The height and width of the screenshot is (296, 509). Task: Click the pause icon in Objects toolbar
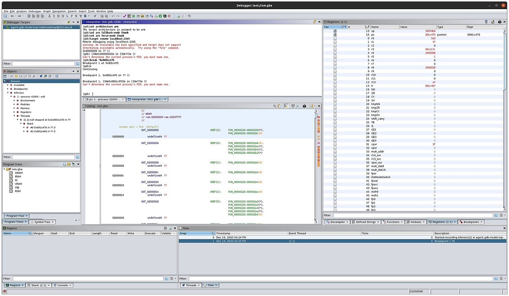pyautogui.click(x=16, y=76)
